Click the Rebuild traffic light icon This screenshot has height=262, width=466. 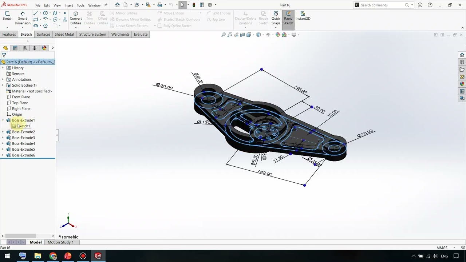click(x=194, y=5)
